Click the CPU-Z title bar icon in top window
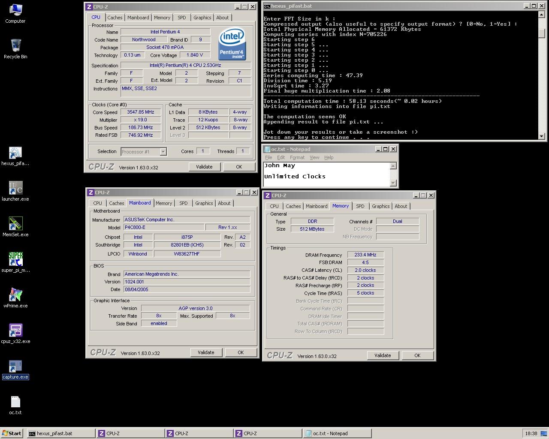 [89, 6]
